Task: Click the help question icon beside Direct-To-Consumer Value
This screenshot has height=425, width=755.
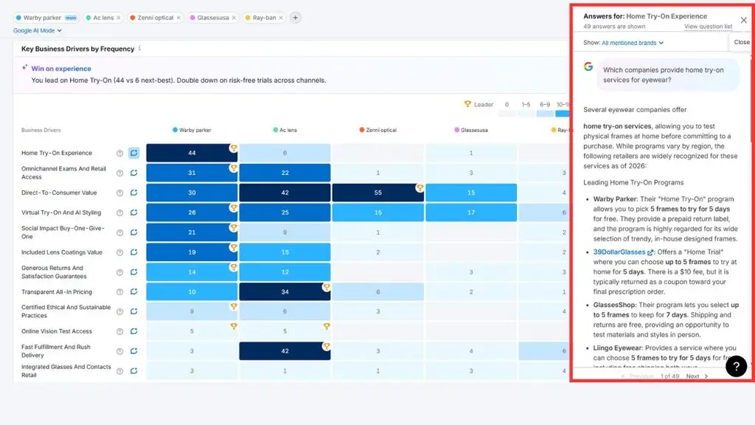Action: click(x=120, y=193)
